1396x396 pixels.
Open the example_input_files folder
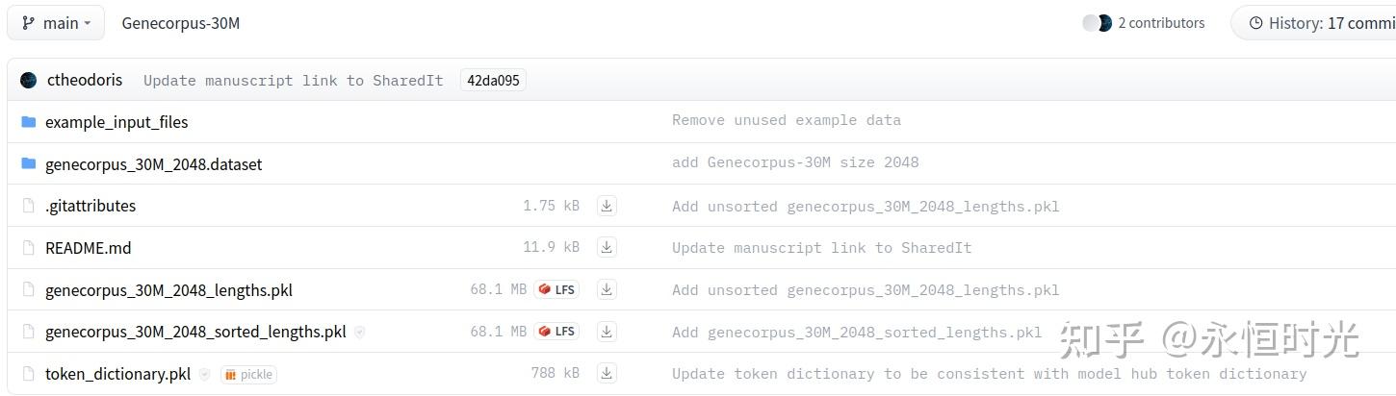(116, 122)
